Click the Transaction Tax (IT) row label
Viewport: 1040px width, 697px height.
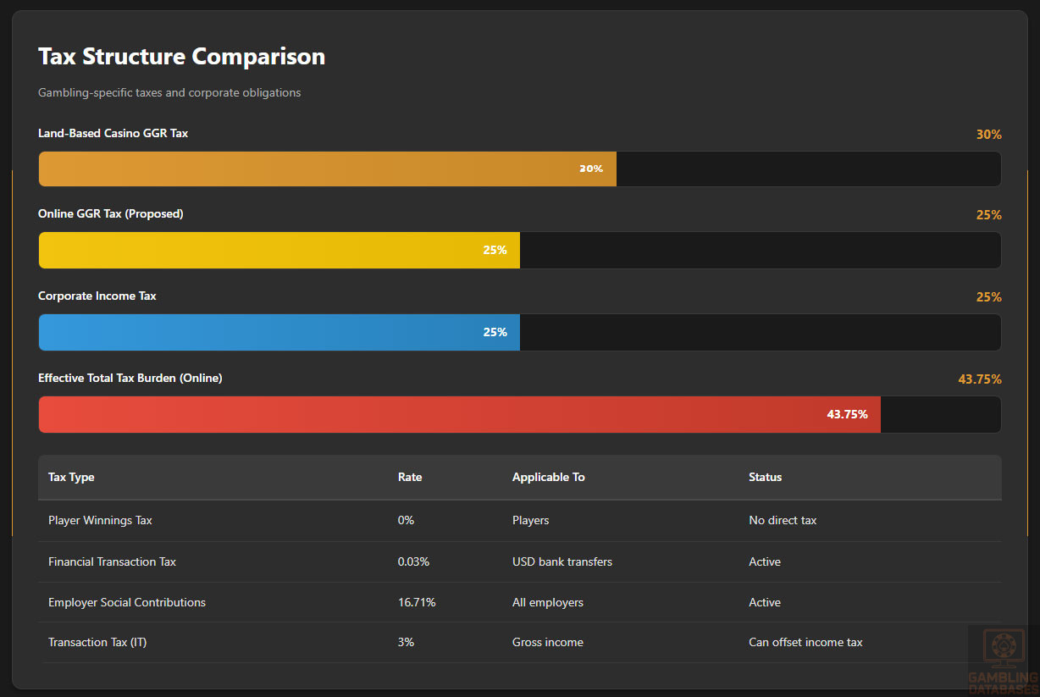(97, 642)
